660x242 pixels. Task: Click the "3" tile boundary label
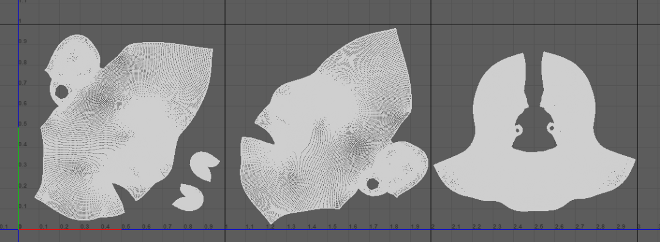pyautogui.click(x=639, y=227)
